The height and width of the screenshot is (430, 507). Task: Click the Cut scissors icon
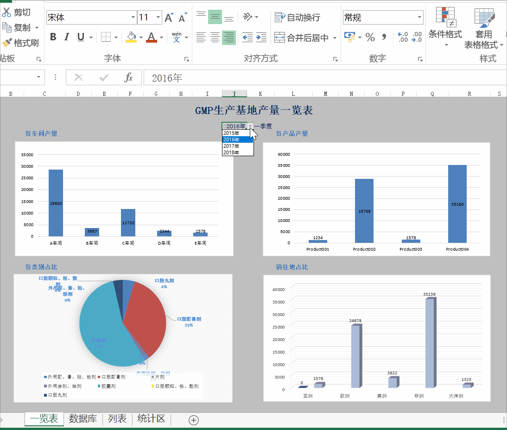pos(6,12)
